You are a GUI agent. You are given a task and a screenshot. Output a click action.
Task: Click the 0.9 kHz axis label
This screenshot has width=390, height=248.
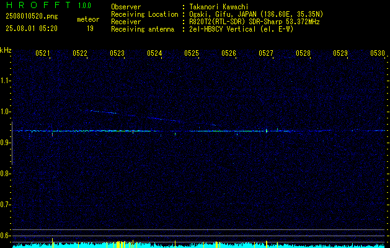point(5,143)
